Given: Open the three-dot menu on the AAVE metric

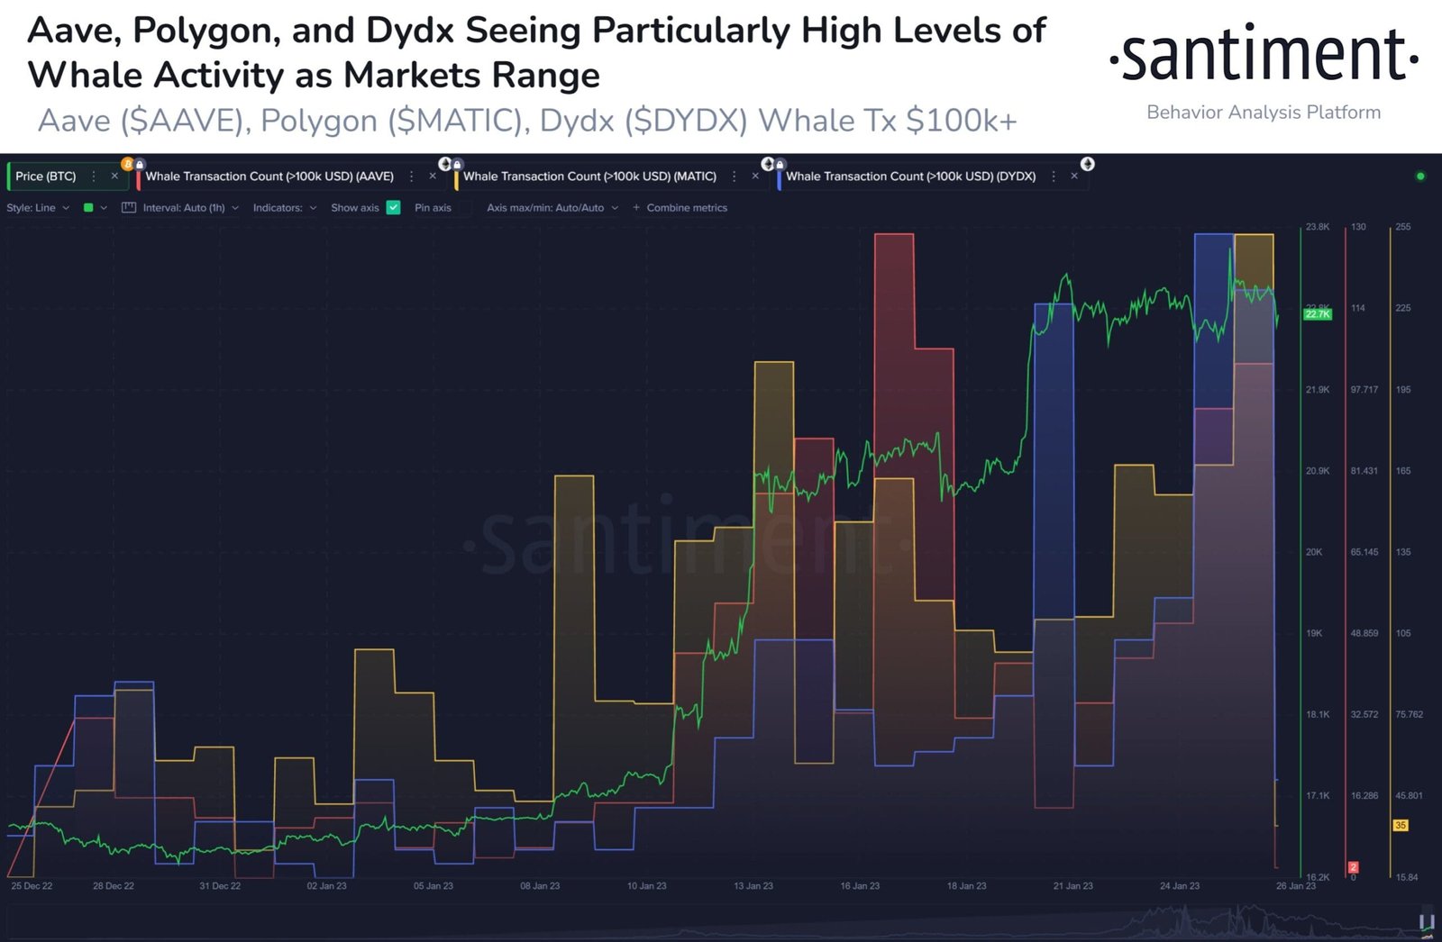Looking at the screenshot, I should tap(411, 177).
